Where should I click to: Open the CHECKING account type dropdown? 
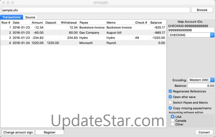point(191,35)
